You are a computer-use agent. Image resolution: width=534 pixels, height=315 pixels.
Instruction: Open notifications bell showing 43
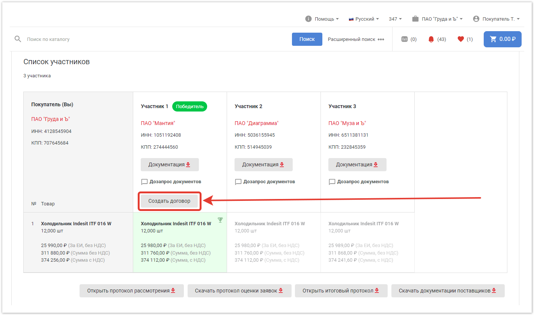431,39
